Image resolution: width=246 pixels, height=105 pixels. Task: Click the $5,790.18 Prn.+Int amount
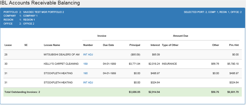pyautogui.click(x=233, y=64)
